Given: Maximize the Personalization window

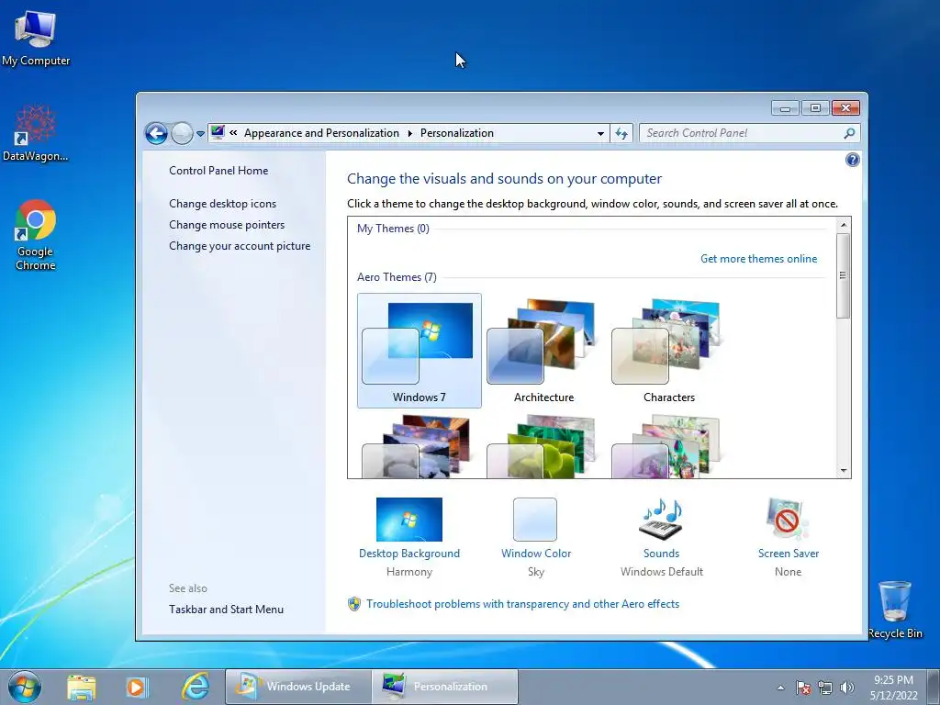Looking at the screenshot, I should (x=815, y=108).
